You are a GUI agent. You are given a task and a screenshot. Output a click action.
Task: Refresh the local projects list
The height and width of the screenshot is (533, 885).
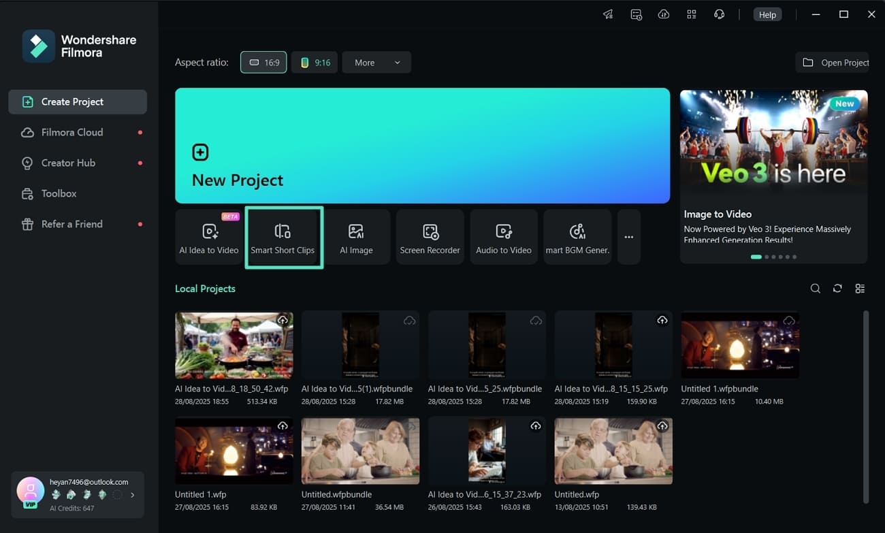pos(837,289)
